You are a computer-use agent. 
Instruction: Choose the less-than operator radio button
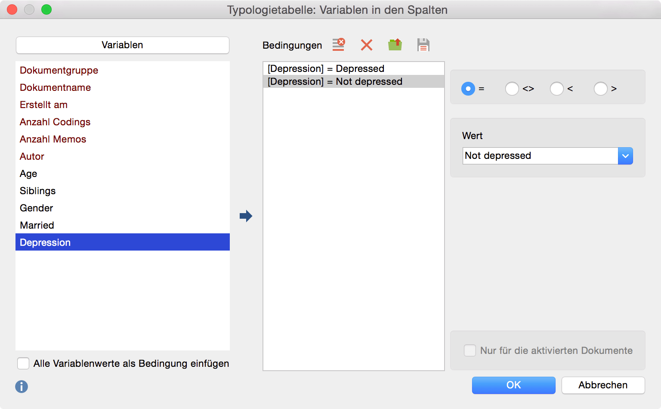pos(557,89)
